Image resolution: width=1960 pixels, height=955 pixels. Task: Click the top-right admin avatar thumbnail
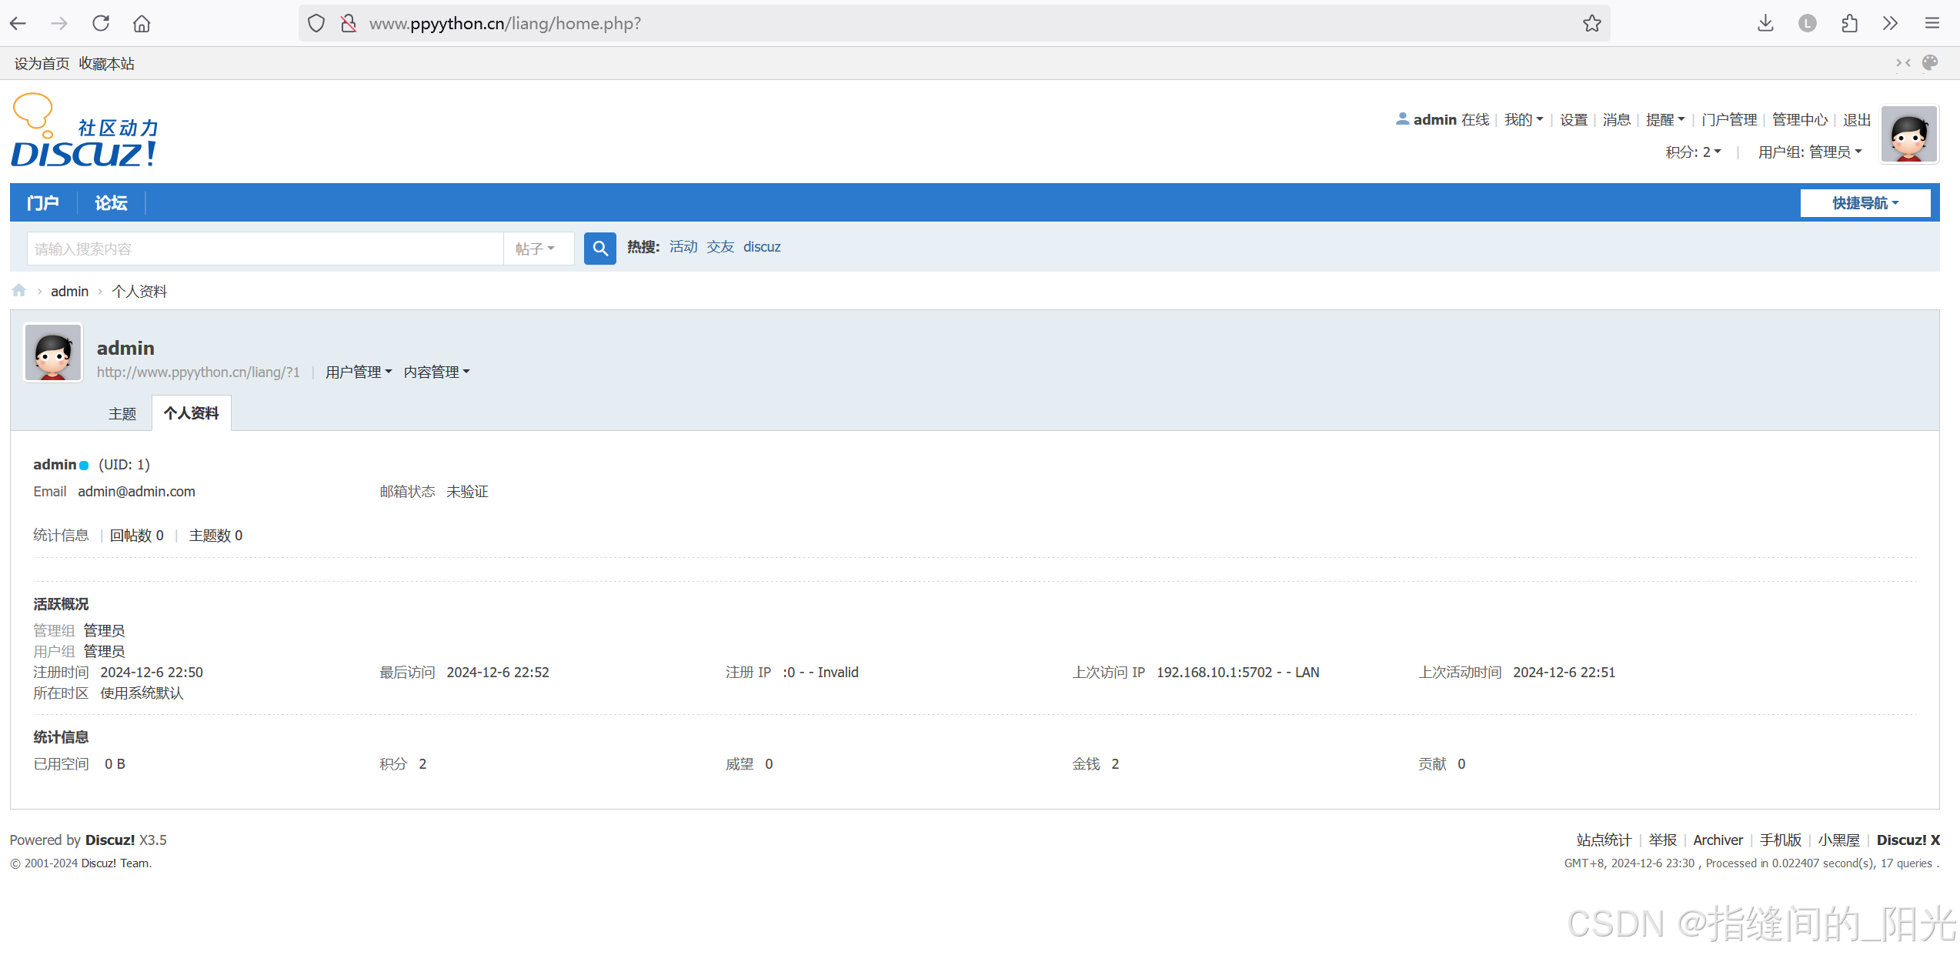pos(1908,135)
